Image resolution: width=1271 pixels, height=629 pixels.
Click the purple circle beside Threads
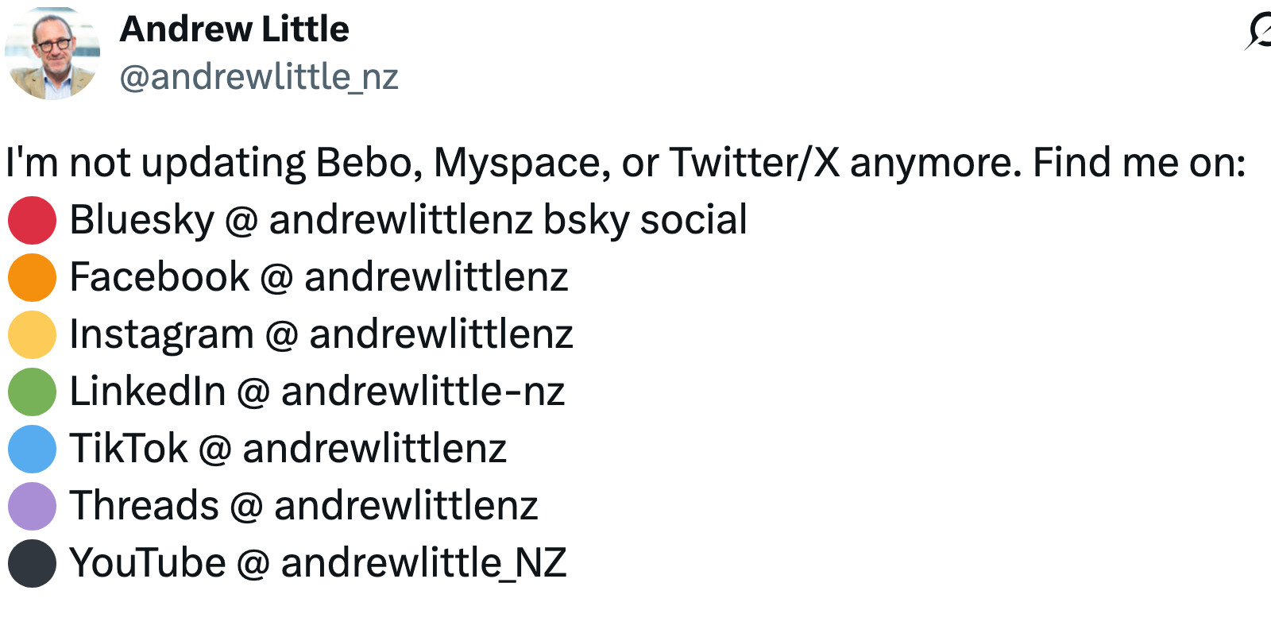click(32, 506)
